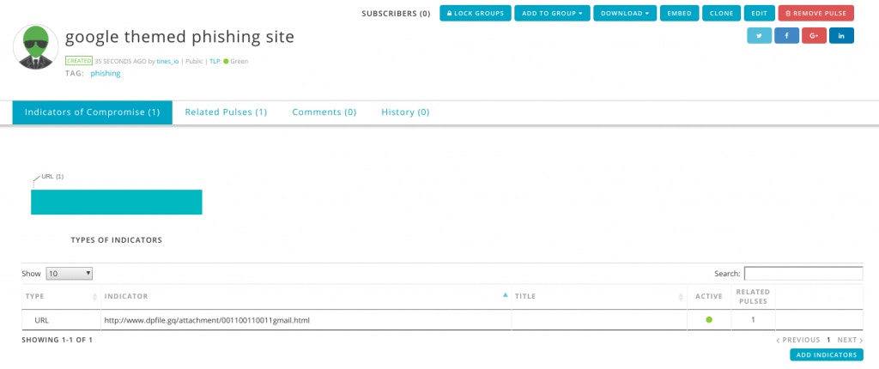The width and height of the screenshot is (879, 369).
Task: View the History tab
Action: (x=405, y=112)
